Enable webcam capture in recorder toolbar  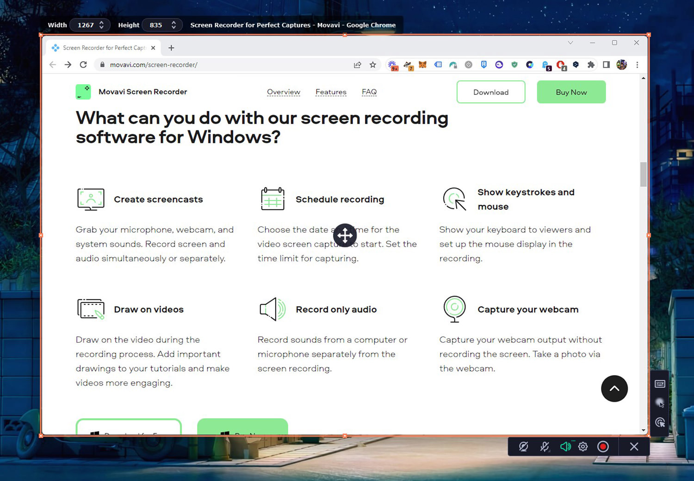pos(523,446)
